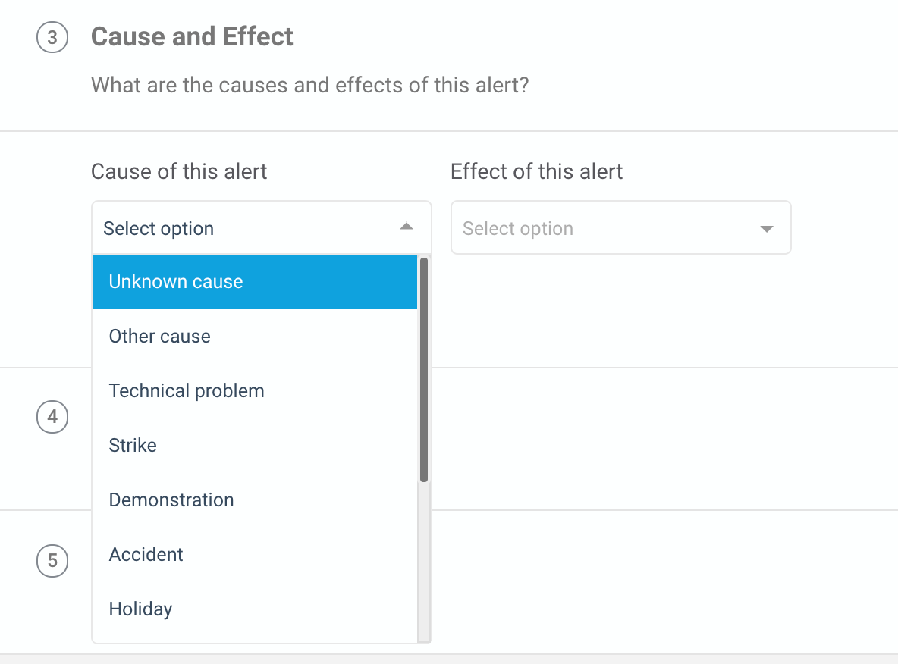Collapse the cause dropdown via up arrow

tap(406, 227)
